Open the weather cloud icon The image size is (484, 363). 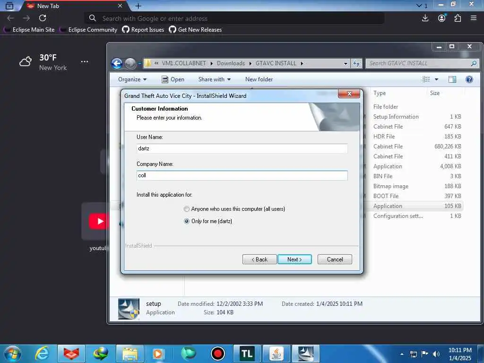26,61
